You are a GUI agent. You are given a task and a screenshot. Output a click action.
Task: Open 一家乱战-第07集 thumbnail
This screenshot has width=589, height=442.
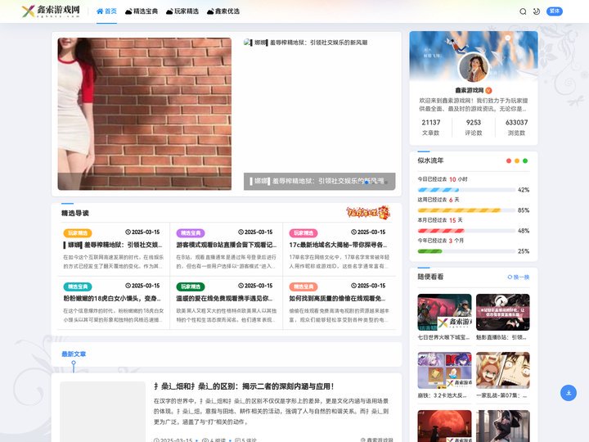click(502, 370)
